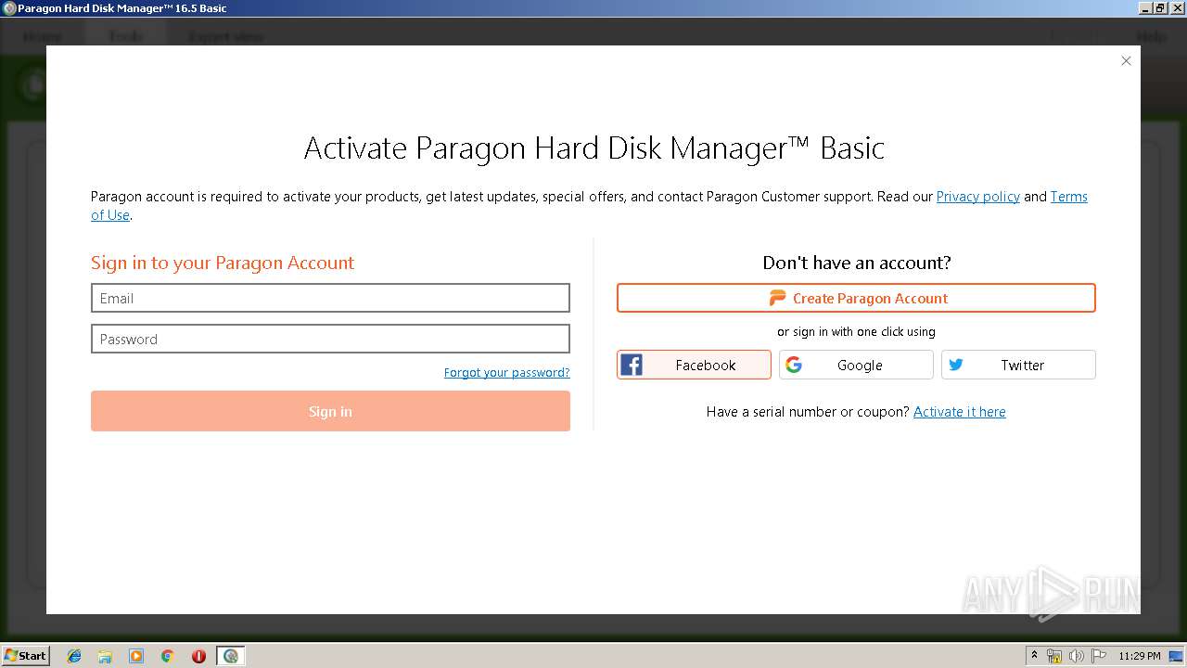Sign in with Google
1187x668 pixels.
point(856,365)
